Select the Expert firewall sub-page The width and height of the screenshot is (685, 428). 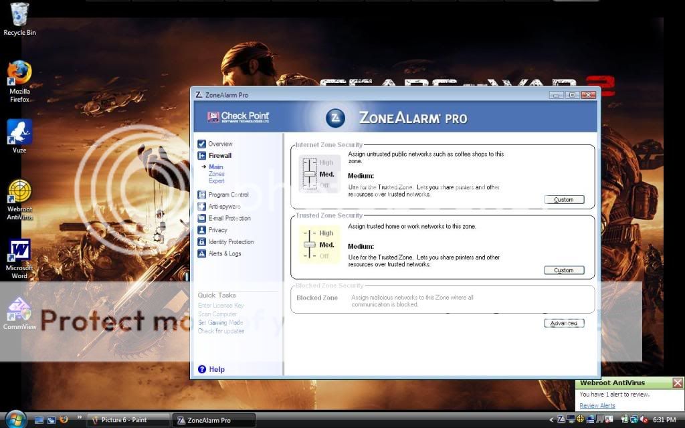click(217, 181)
